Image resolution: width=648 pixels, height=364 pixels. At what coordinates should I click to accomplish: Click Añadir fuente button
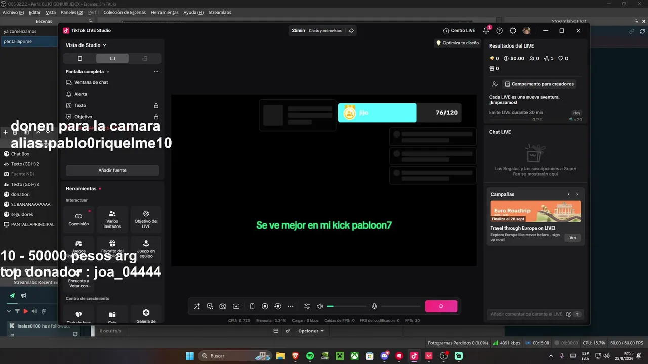112,170
